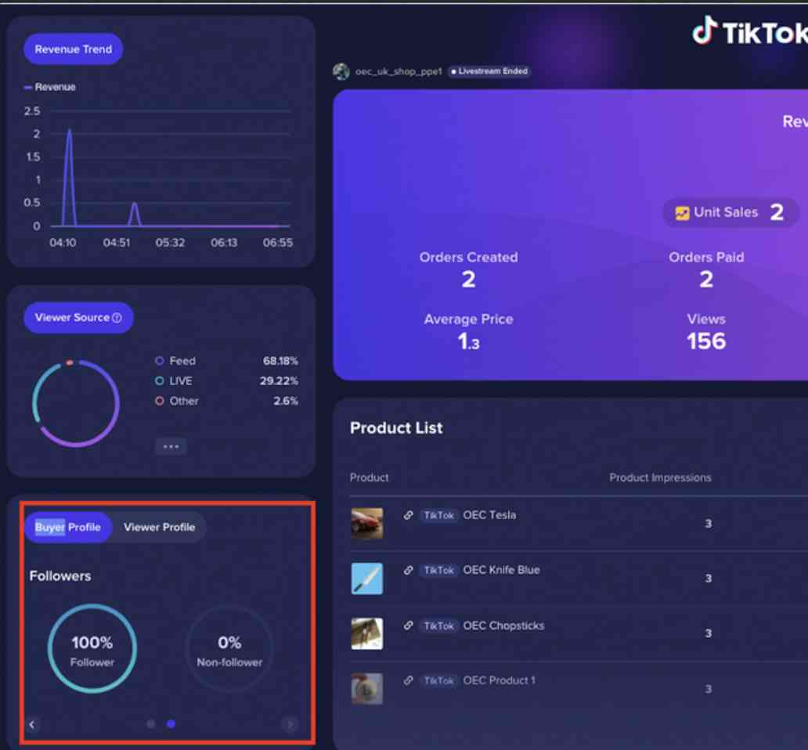
Task: Click the link icon beside OEC Product 1
Action: pos(408,680)
